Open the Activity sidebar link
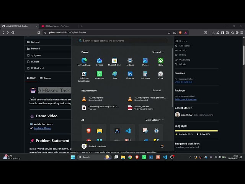The height and width of the screenshot is (184, 245). tap(183, 50)
